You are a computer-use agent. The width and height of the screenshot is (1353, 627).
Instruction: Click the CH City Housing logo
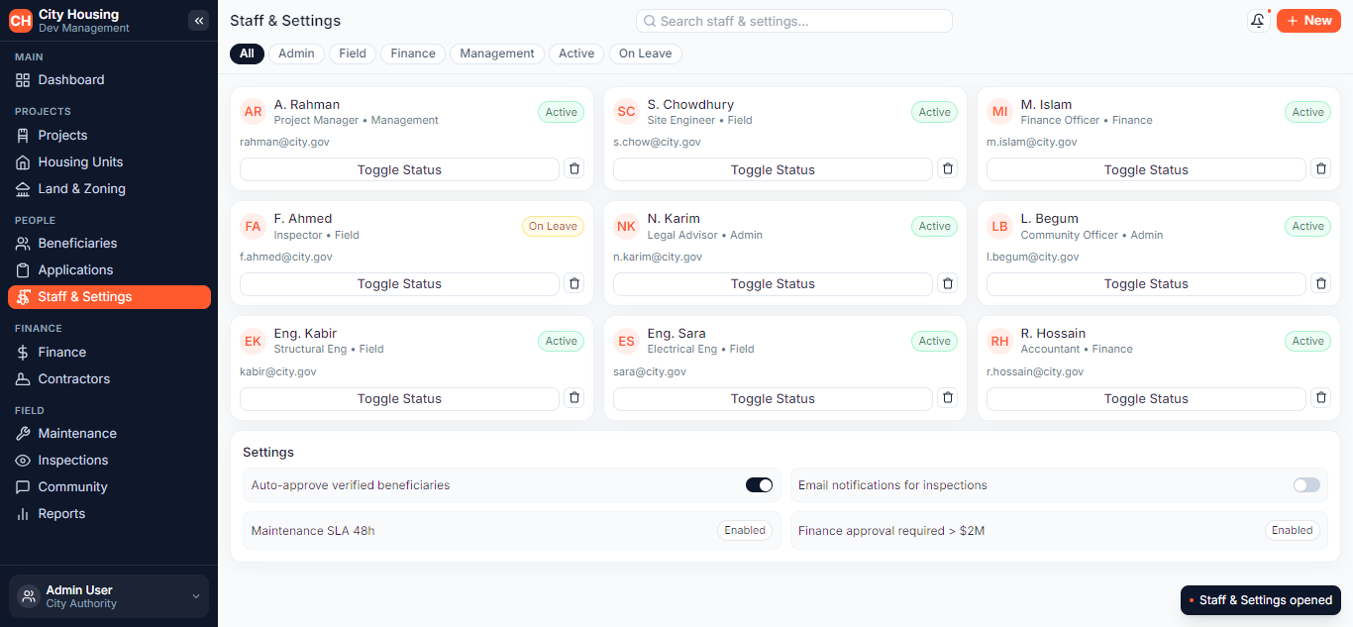pyautogui.click(x=21, y=21)
